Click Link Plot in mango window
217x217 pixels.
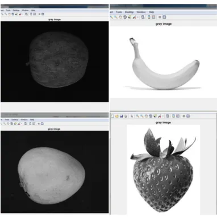25,124
